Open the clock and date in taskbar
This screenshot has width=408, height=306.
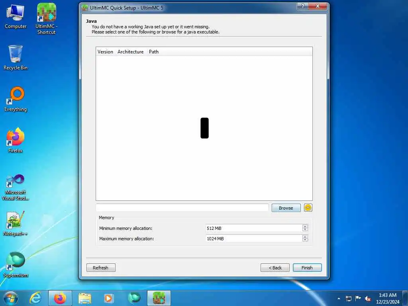point(388,298)
